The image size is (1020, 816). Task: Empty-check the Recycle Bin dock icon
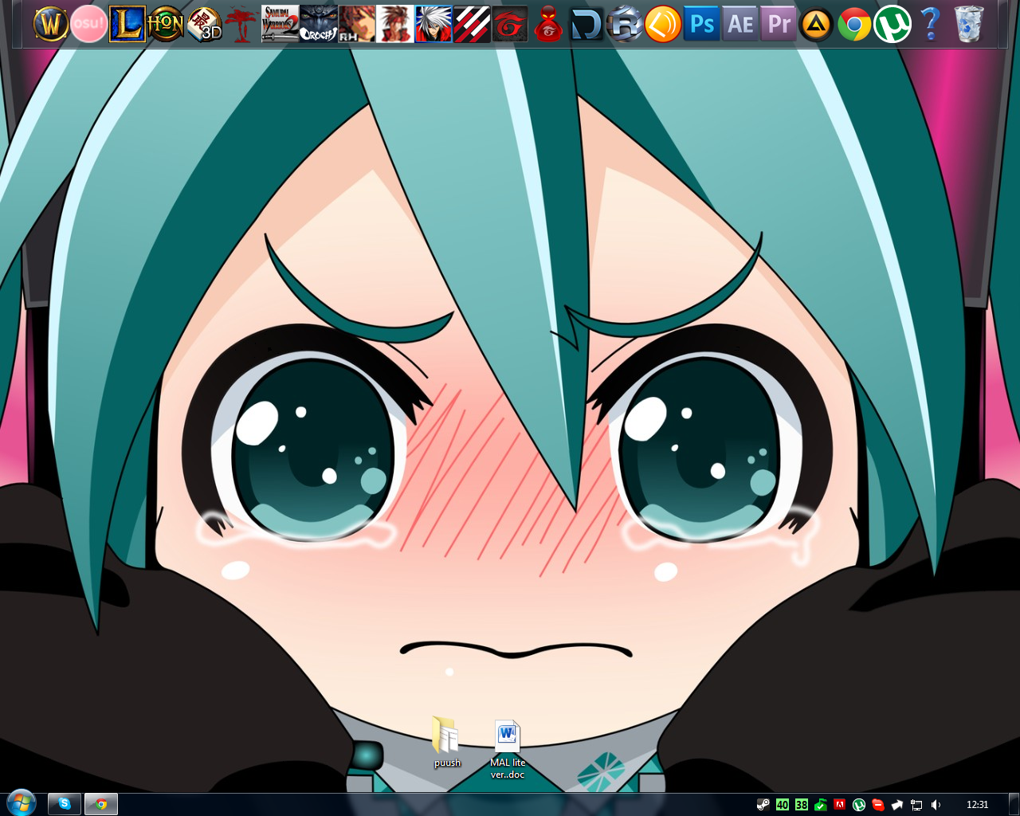[967, 22]
